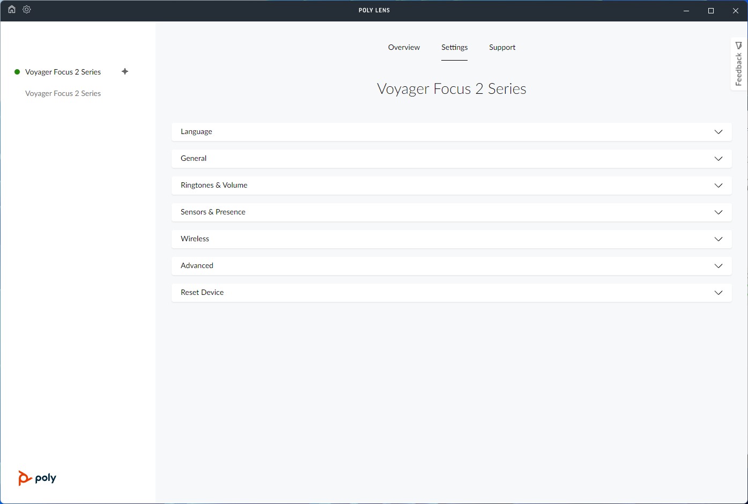Select the greyed Voyager Focus 2 Series entry
The height and width of the screenshot is (504, 748).
[x=63, y=93]
